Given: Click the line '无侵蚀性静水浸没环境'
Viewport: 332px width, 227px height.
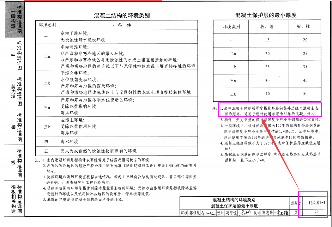Looking at the screenshot, I should tap(83, 40).
